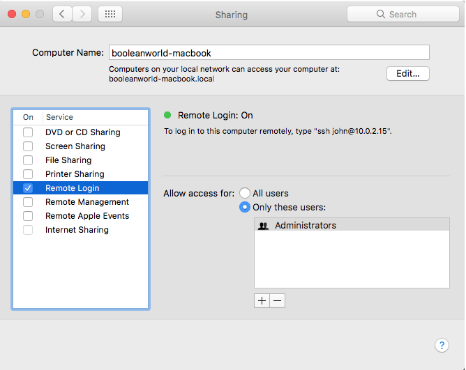Uncheck the Remote Login checkbox
466x370 pixels.
[28, 188]
